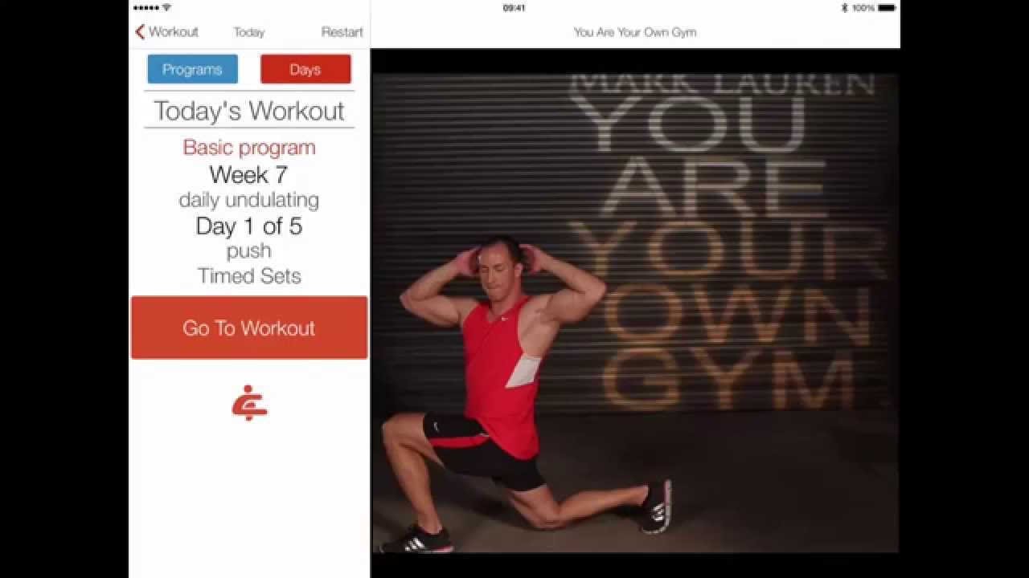Click the 09:41 clock in status bar
This screenshot has width=1029, height=578.
pyautogui.click(x=514, y=8)
